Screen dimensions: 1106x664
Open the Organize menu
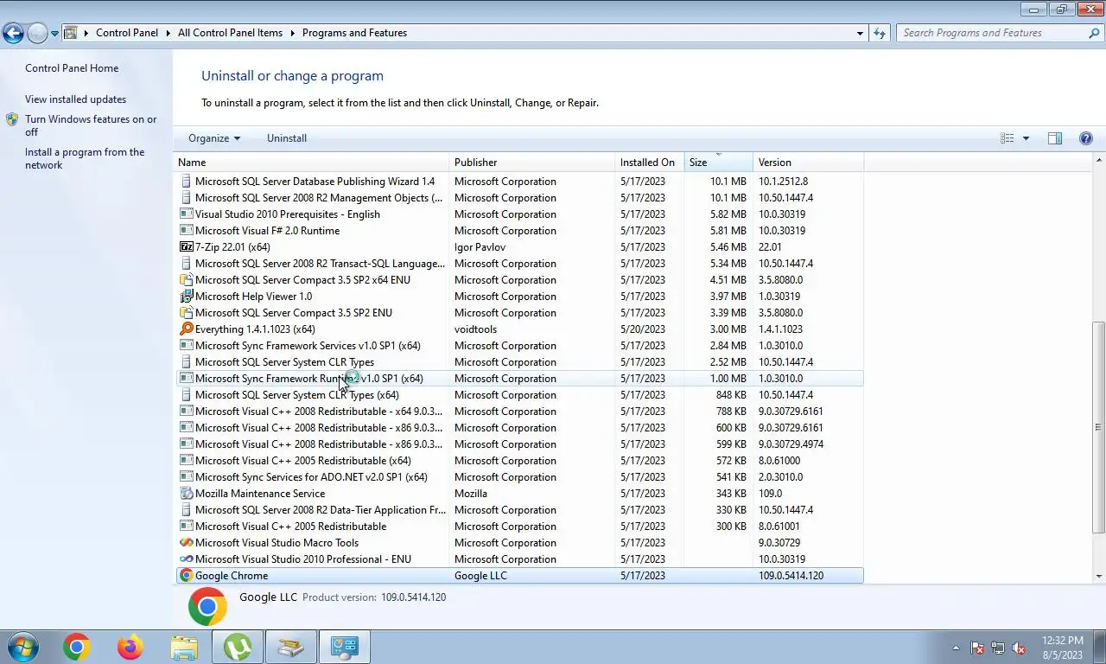tap(214, 138)
